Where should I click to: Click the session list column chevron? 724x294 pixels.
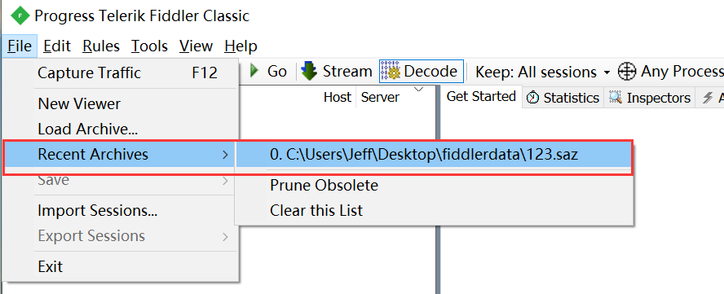coord(419,90)
